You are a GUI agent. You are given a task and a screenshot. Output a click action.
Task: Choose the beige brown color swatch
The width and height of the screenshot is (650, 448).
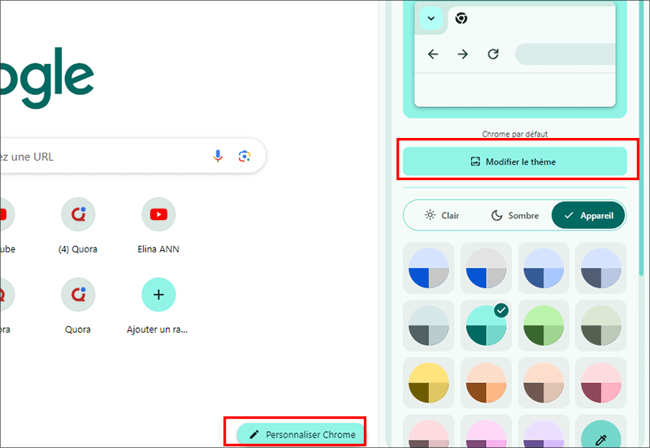pos(544,383)
